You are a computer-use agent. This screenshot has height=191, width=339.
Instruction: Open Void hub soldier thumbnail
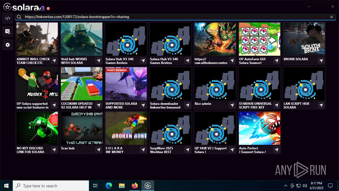click(x=82, y=39)
